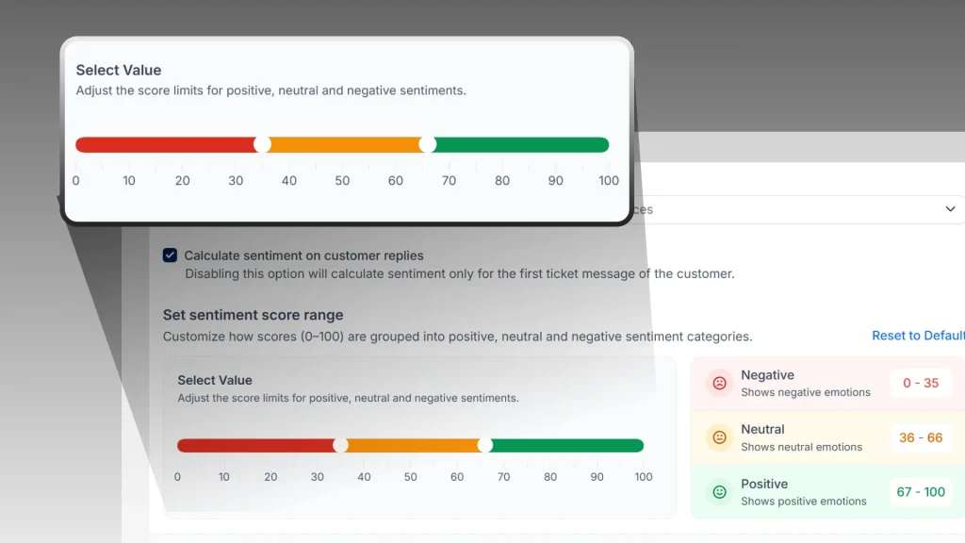Click the 'Negative' category label
Screen dimensions: 965x543
tap(767, 375)
